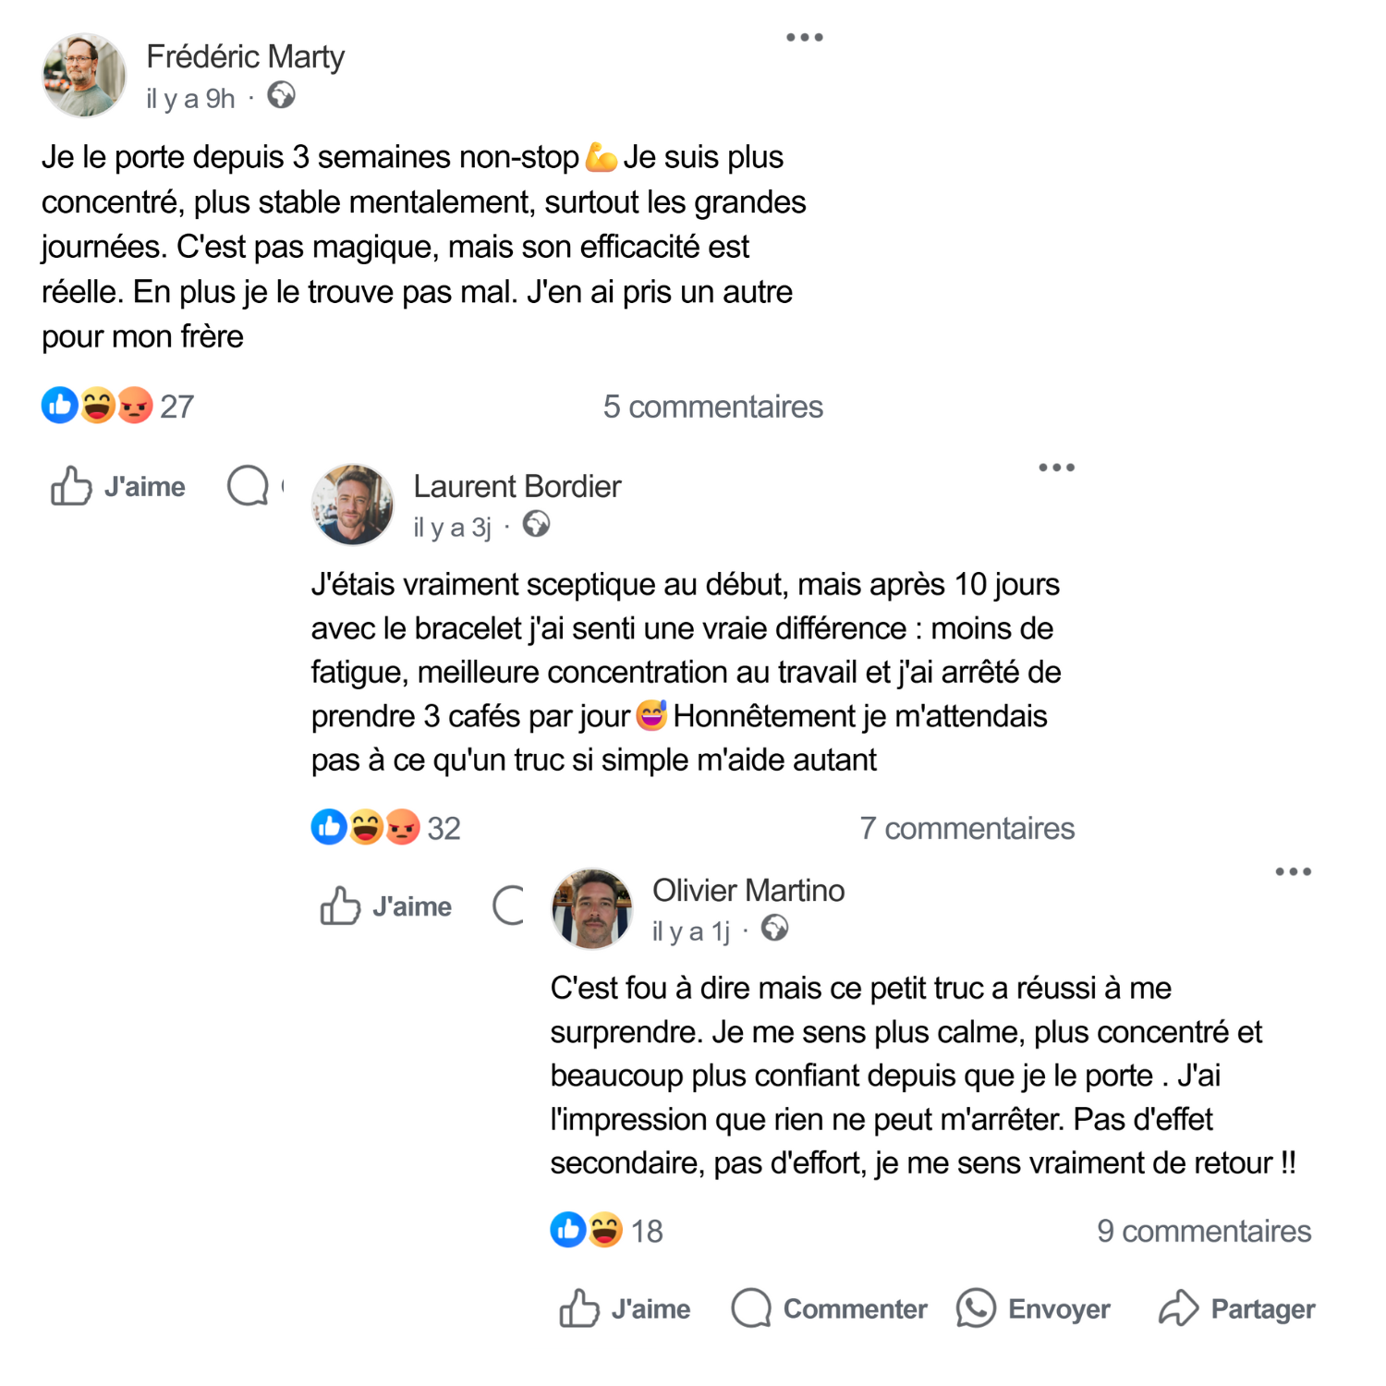Screen dimensions: 1386x1386
Task: Open Frédéric Marty's profile picture
Action: pyautogui.click(x=84, y=76)
